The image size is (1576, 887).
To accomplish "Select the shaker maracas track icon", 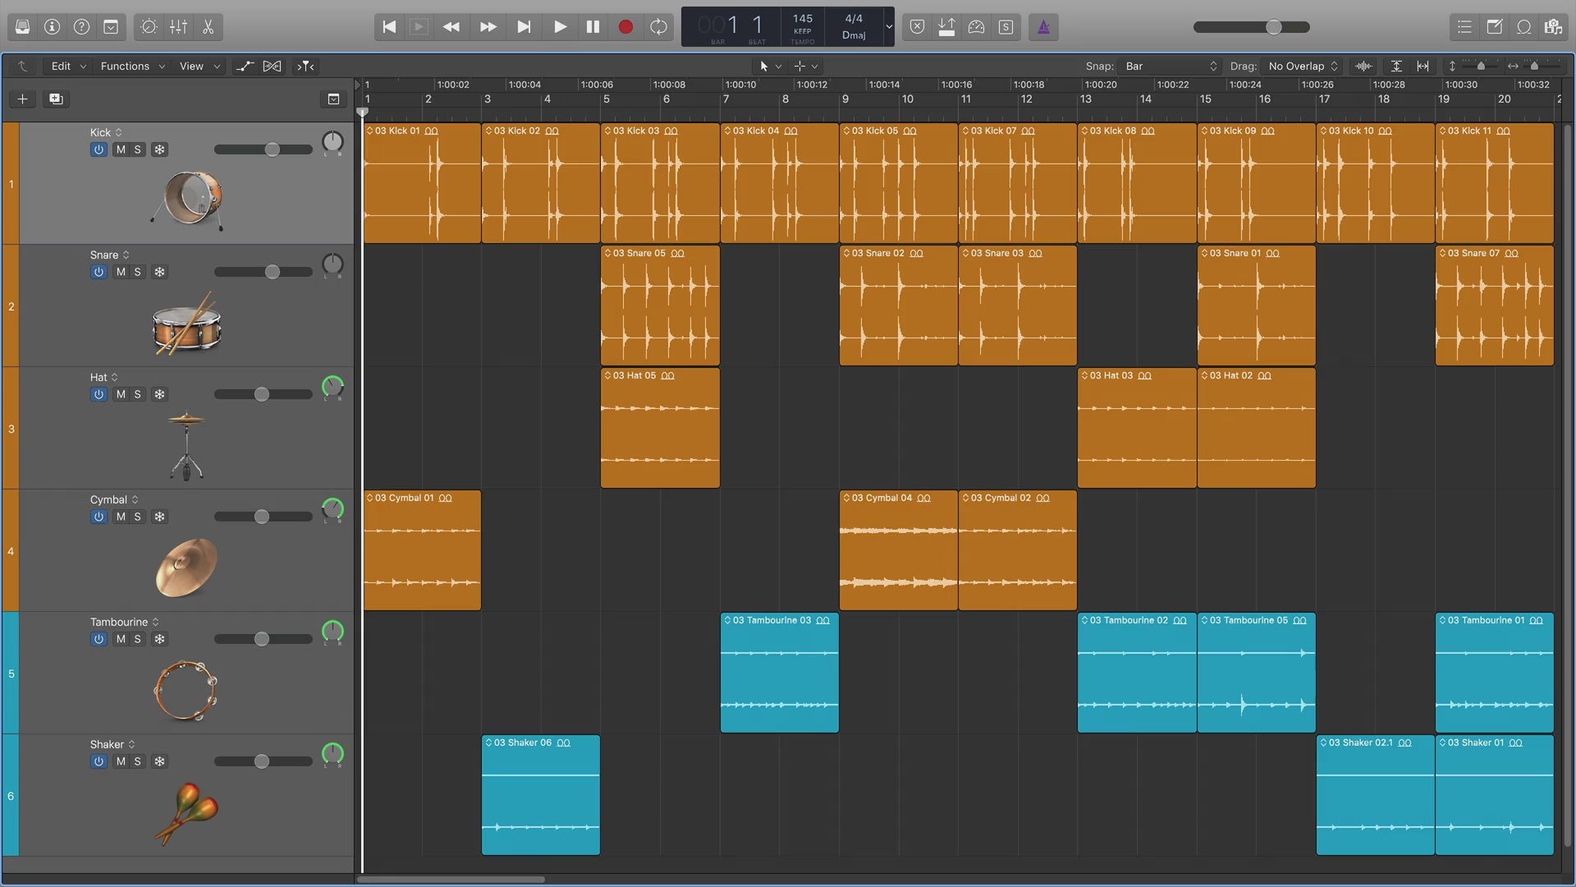I will [186, 813].
